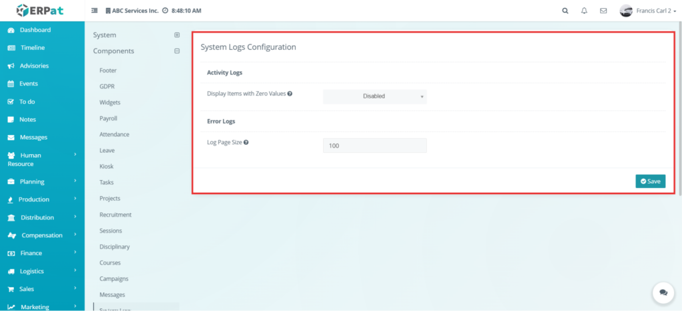Click the Planning briefcase icon

tap(11, 181)
